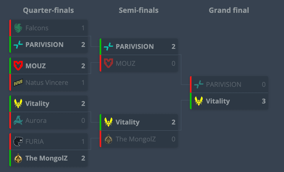
Task: Click PARIVISION logo in the grand final
Action: (x=199, y=85)
